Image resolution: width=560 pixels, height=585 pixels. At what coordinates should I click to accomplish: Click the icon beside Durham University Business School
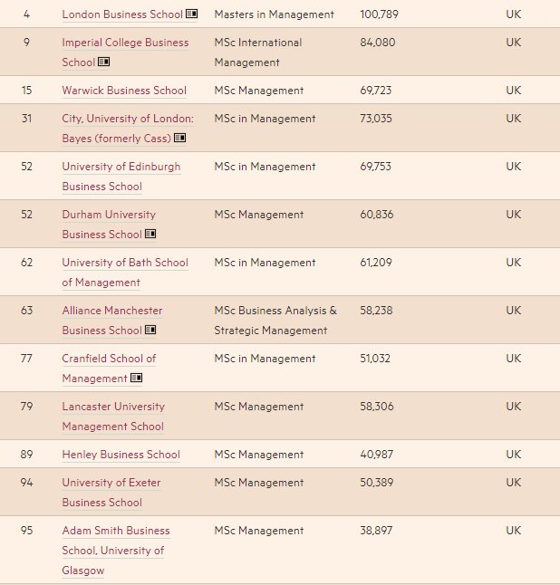tap(150, 235)
